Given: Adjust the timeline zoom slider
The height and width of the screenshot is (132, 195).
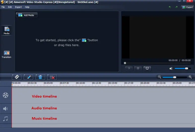Looking at the screenshot, I should click(x=175, y=77).
